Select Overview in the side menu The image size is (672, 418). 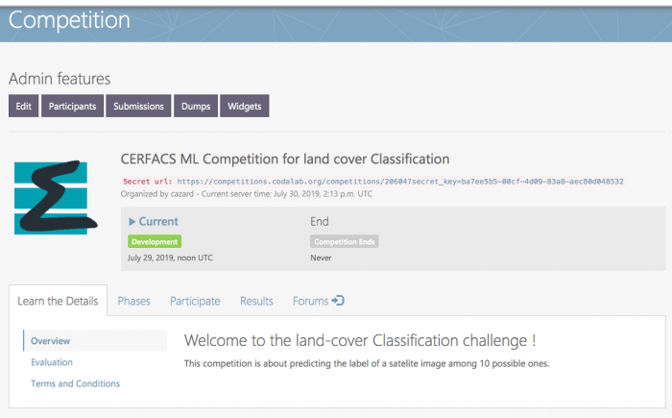[x=95, y=341]
